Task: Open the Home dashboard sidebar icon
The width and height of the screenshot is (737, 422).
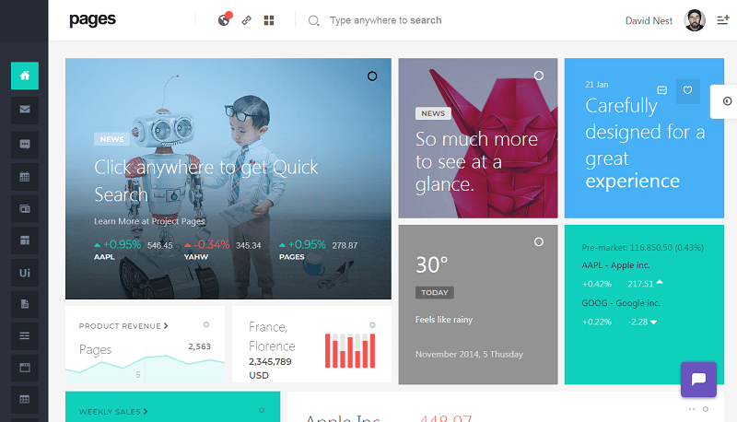Action: pyautogui.click(x=25, y=76)
